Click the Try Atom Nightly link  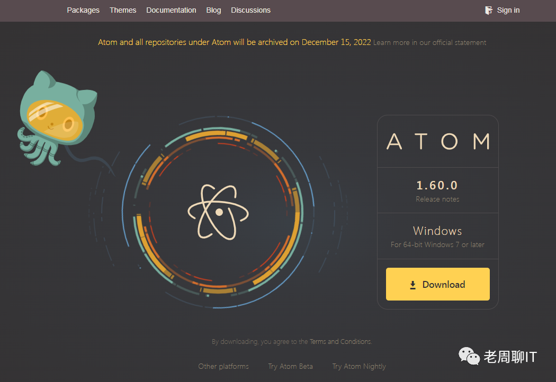click(x=359, y=367)
